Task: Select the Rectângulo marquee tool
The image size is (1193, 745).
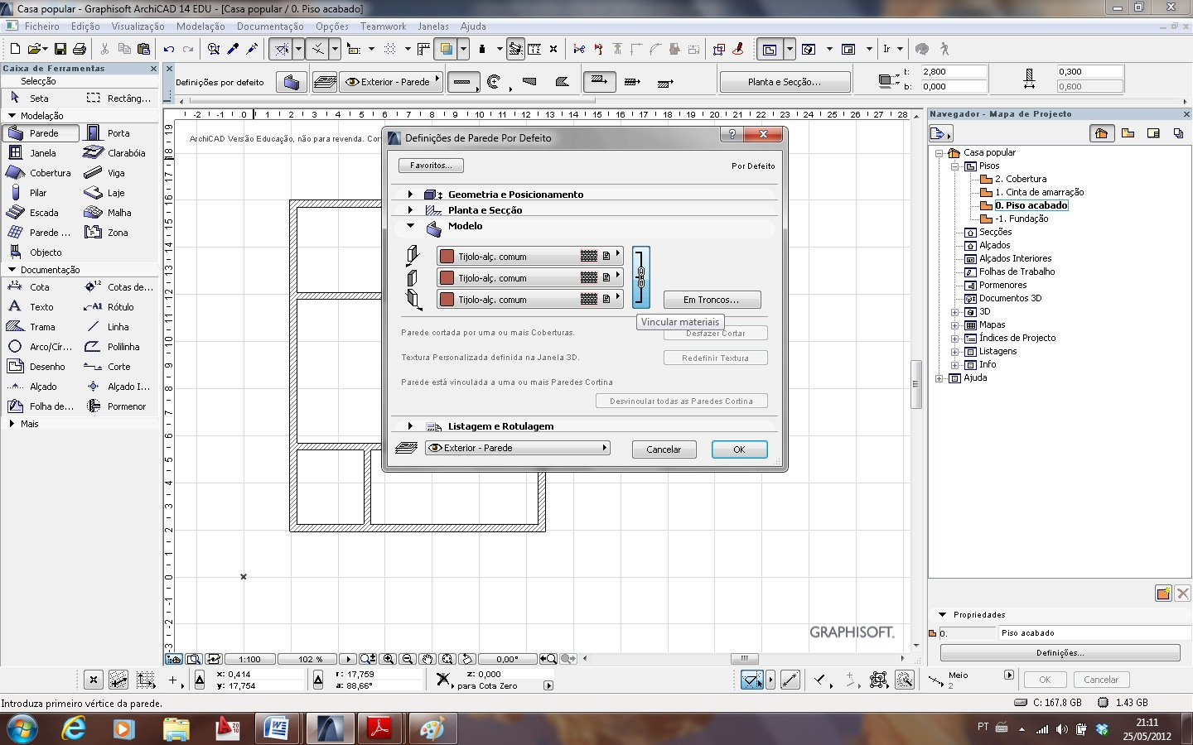Action: point(118,98)
